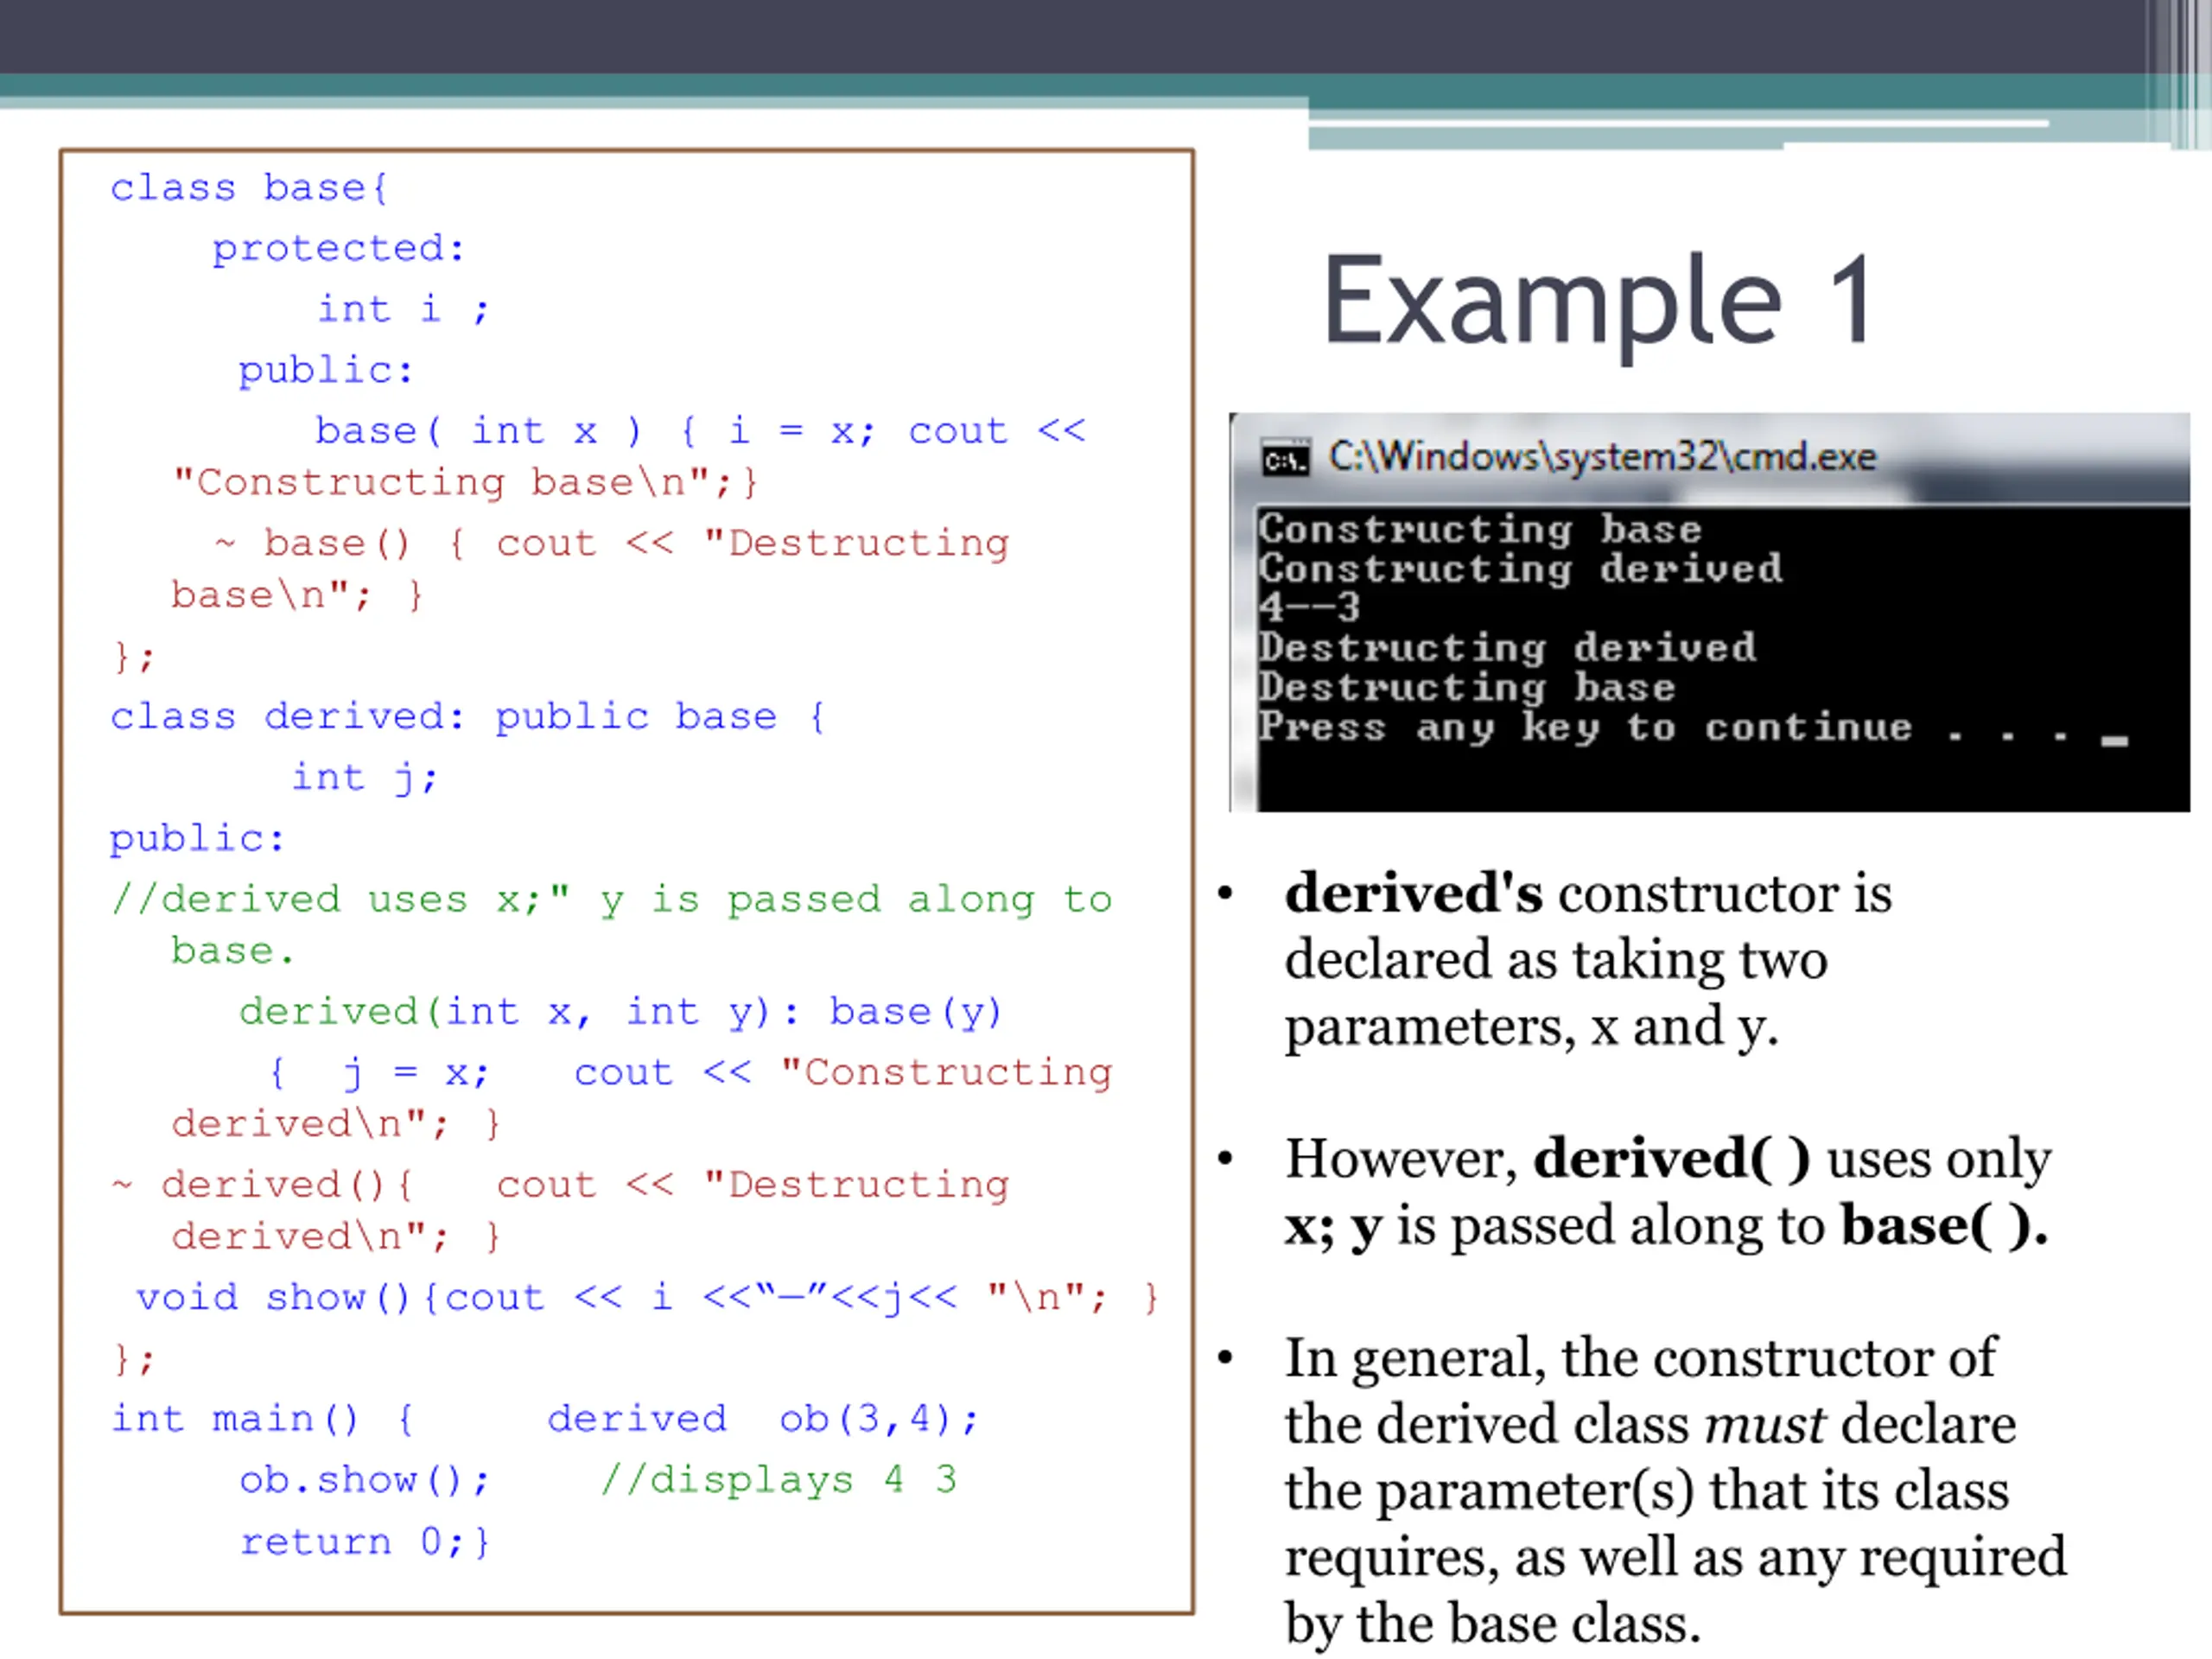Click 'Press any key to continue' text
This screenshot has height=1659, width=2212.
click(1584, 727)
